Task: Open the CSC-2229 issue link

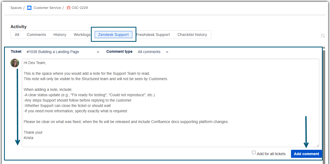Action: [x=80, y=8]
